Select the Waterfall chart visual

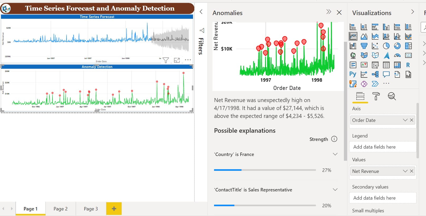[x=353, y=46]
